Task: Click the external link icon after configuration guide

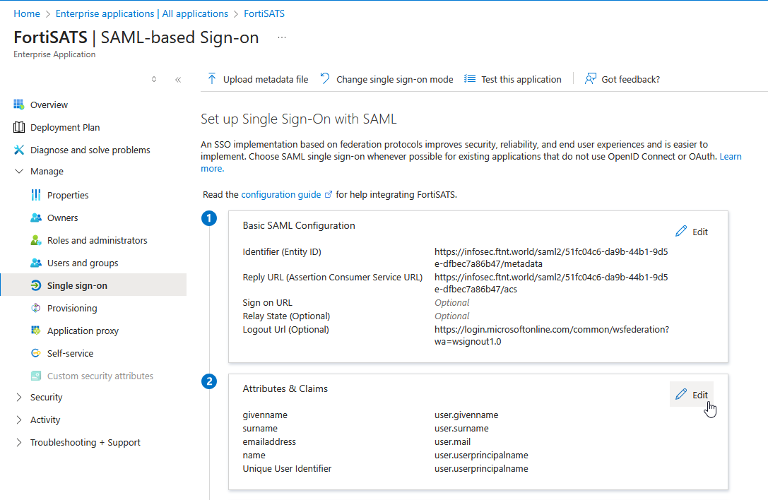Action: coord(328,194)
